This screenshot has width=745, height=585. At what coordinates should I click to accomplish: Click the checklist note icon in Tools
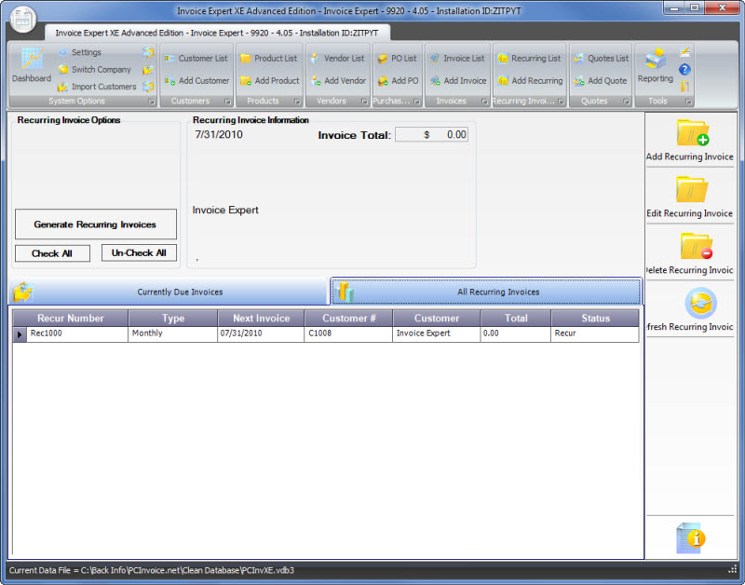pyautogui.click(x=684, y=52)
